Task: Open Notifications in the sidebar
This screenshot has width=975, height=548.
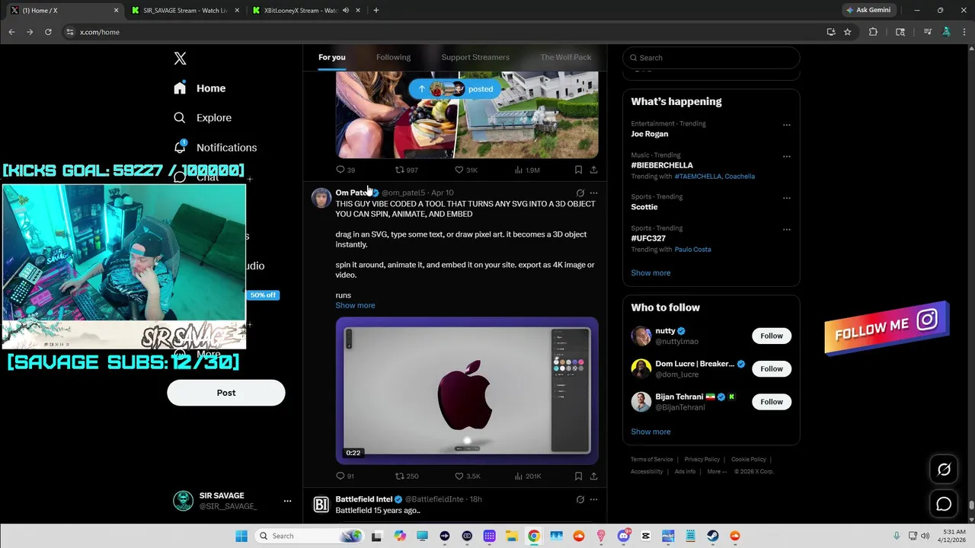Action: tap(216, 148)
